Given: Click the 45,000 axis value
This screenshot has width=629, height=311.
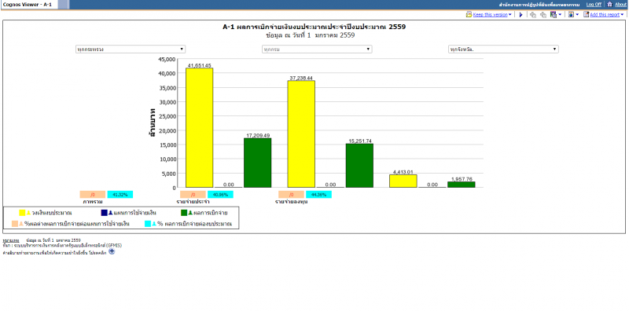Looking at the screenshot, I should 167,59.
